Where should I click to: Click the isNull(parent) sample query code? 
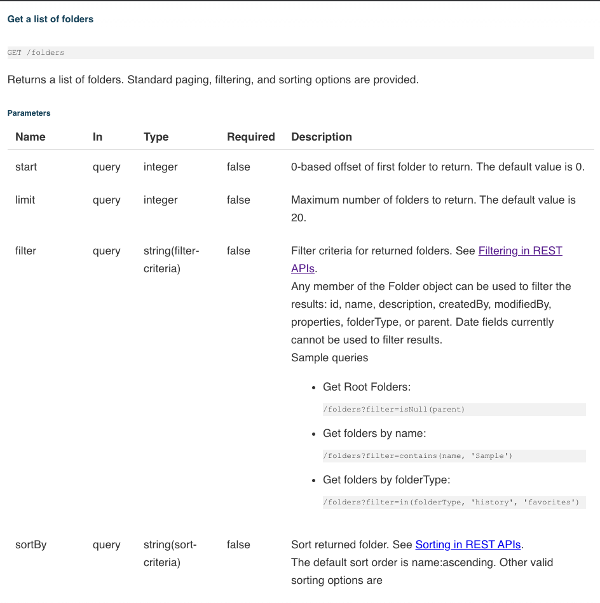393,409
